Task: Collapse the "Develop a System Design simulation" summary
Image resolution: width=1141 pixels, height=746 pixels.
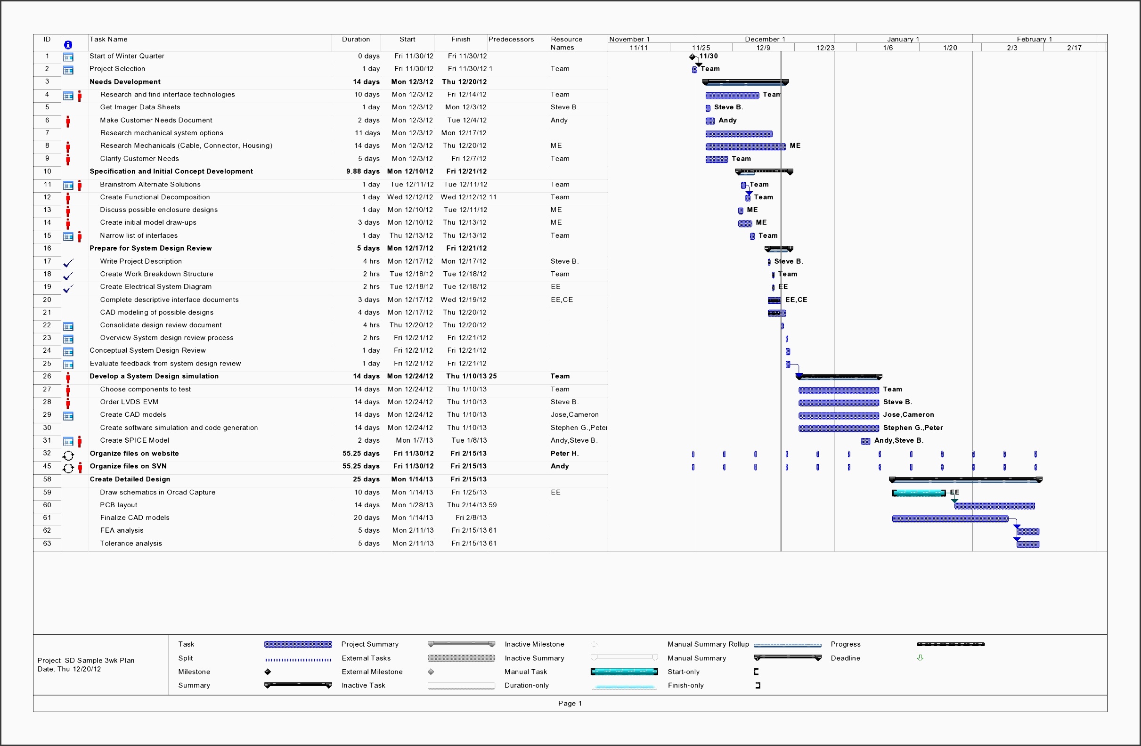Action: (x=154, y=376)
